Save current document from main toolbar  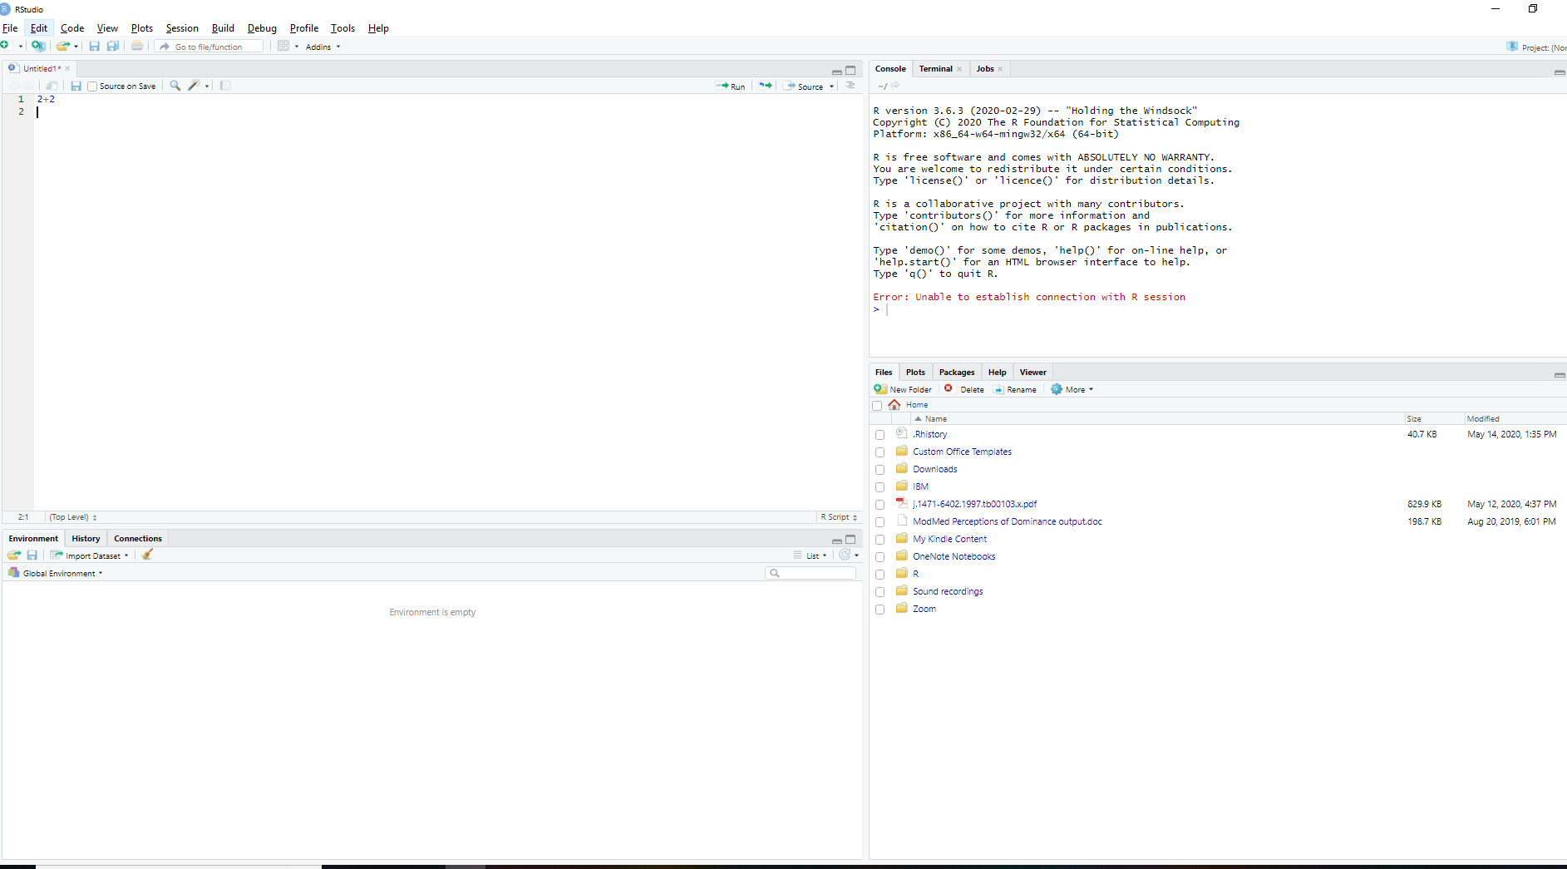94,46
